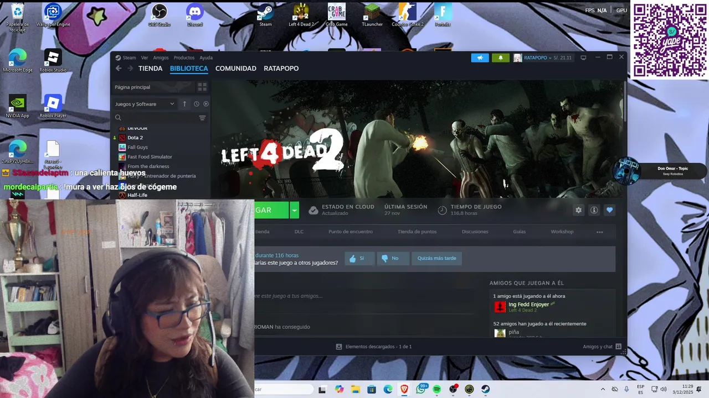
Task: Click No thumbs-down recommendation button
Action: (393, 258)
